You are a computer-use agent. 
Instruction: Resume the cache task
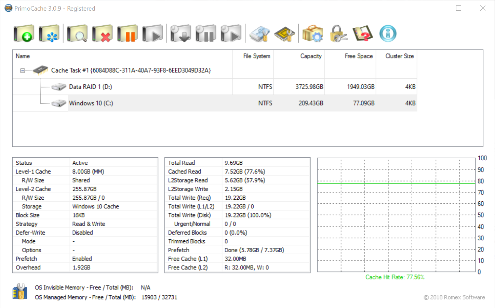pos(153,34)
